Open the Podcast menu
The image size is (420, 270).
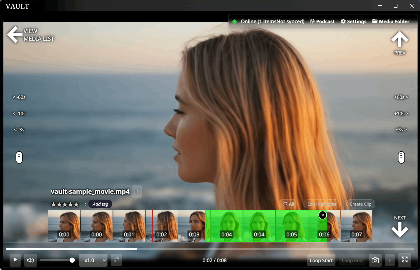(x=322, y=21)
